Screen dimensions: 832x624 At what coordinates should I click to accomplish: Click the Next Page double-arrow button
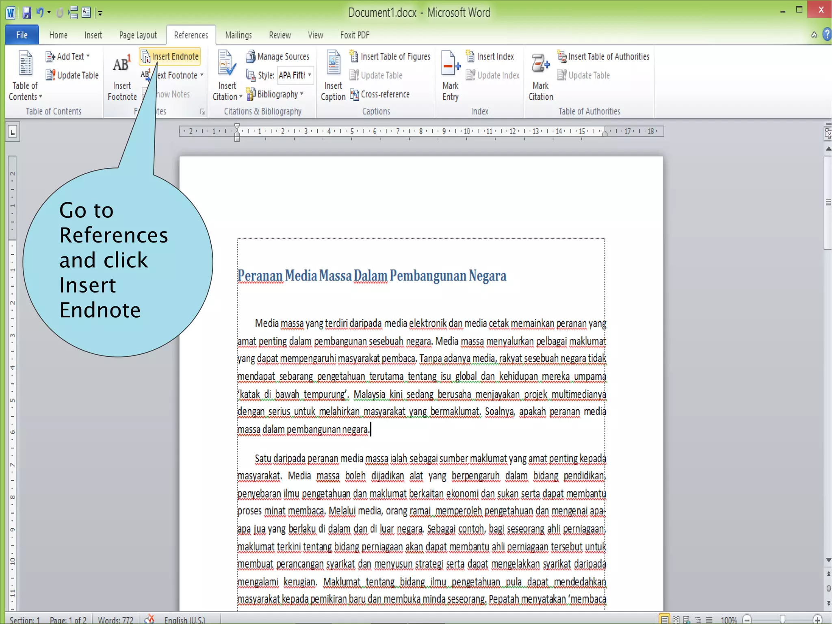point(828,603)
